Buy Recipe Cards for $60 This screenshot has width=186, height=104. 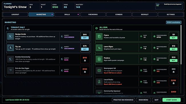85,38
